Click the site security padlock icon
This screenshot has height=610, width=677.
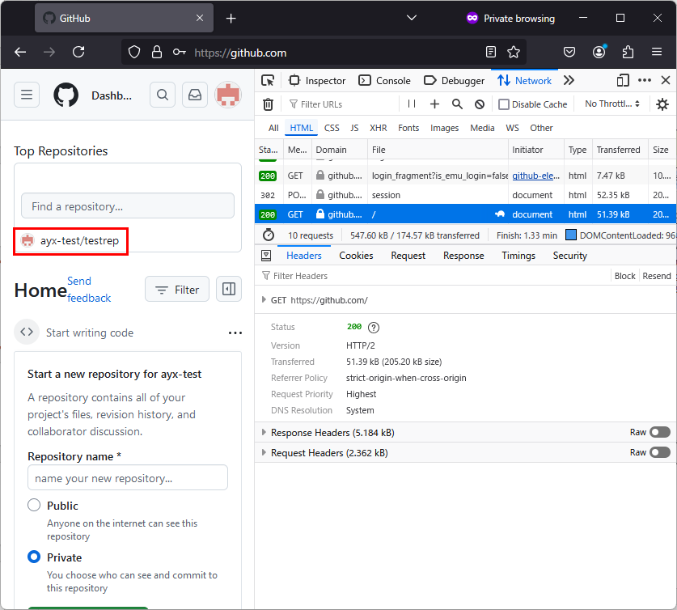[x=157, y=53]
